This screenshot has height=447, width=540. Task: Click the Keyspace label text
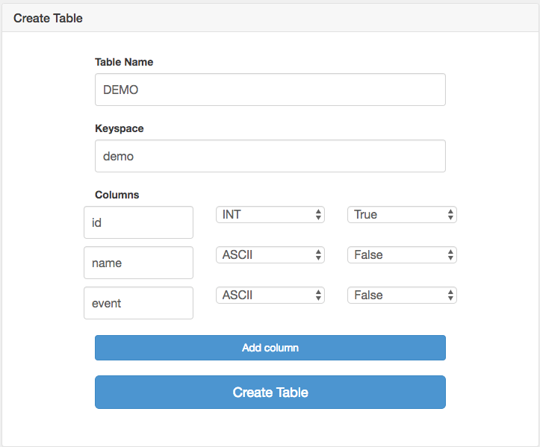coord(120,128)
